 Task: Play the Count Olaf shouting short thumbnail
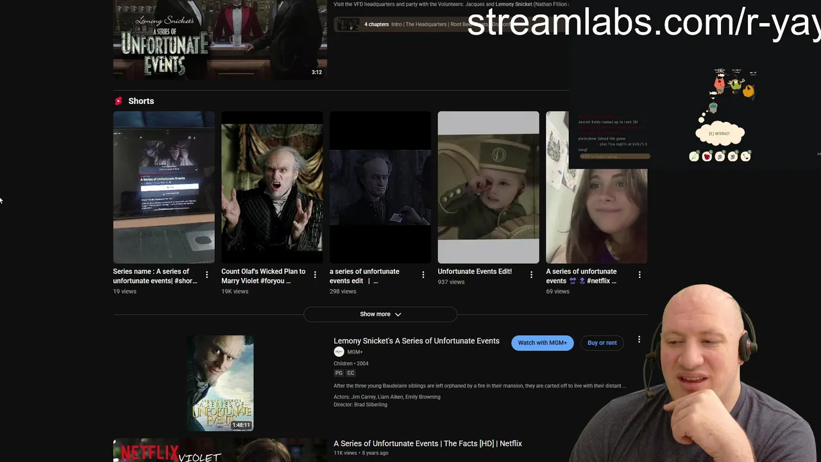point(272,187)
